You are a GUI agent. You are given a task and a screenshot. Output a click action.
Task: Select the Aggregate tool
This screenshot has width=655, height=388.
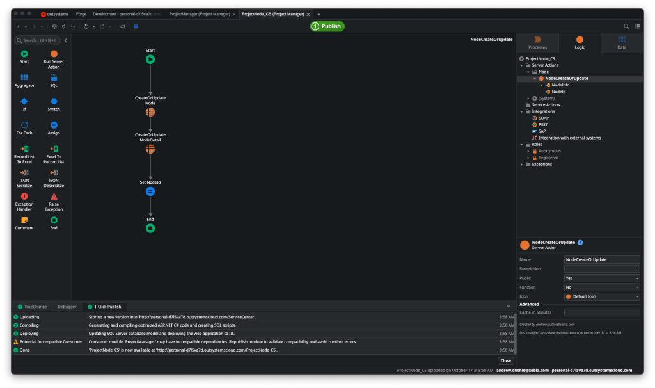[x=24, y=80]
